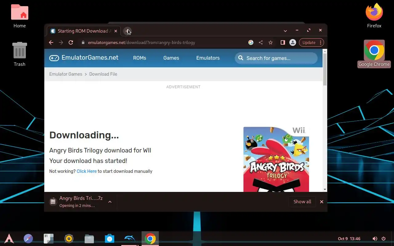This screenshot has height=246, width=394.
Task: Open the software store in taskbar
Action: pos(110,239)
